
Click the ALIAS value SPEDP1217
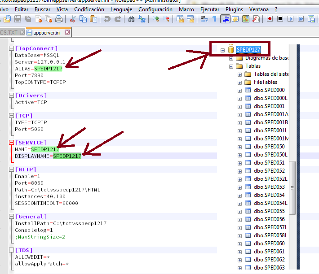[x=48, y=69]
